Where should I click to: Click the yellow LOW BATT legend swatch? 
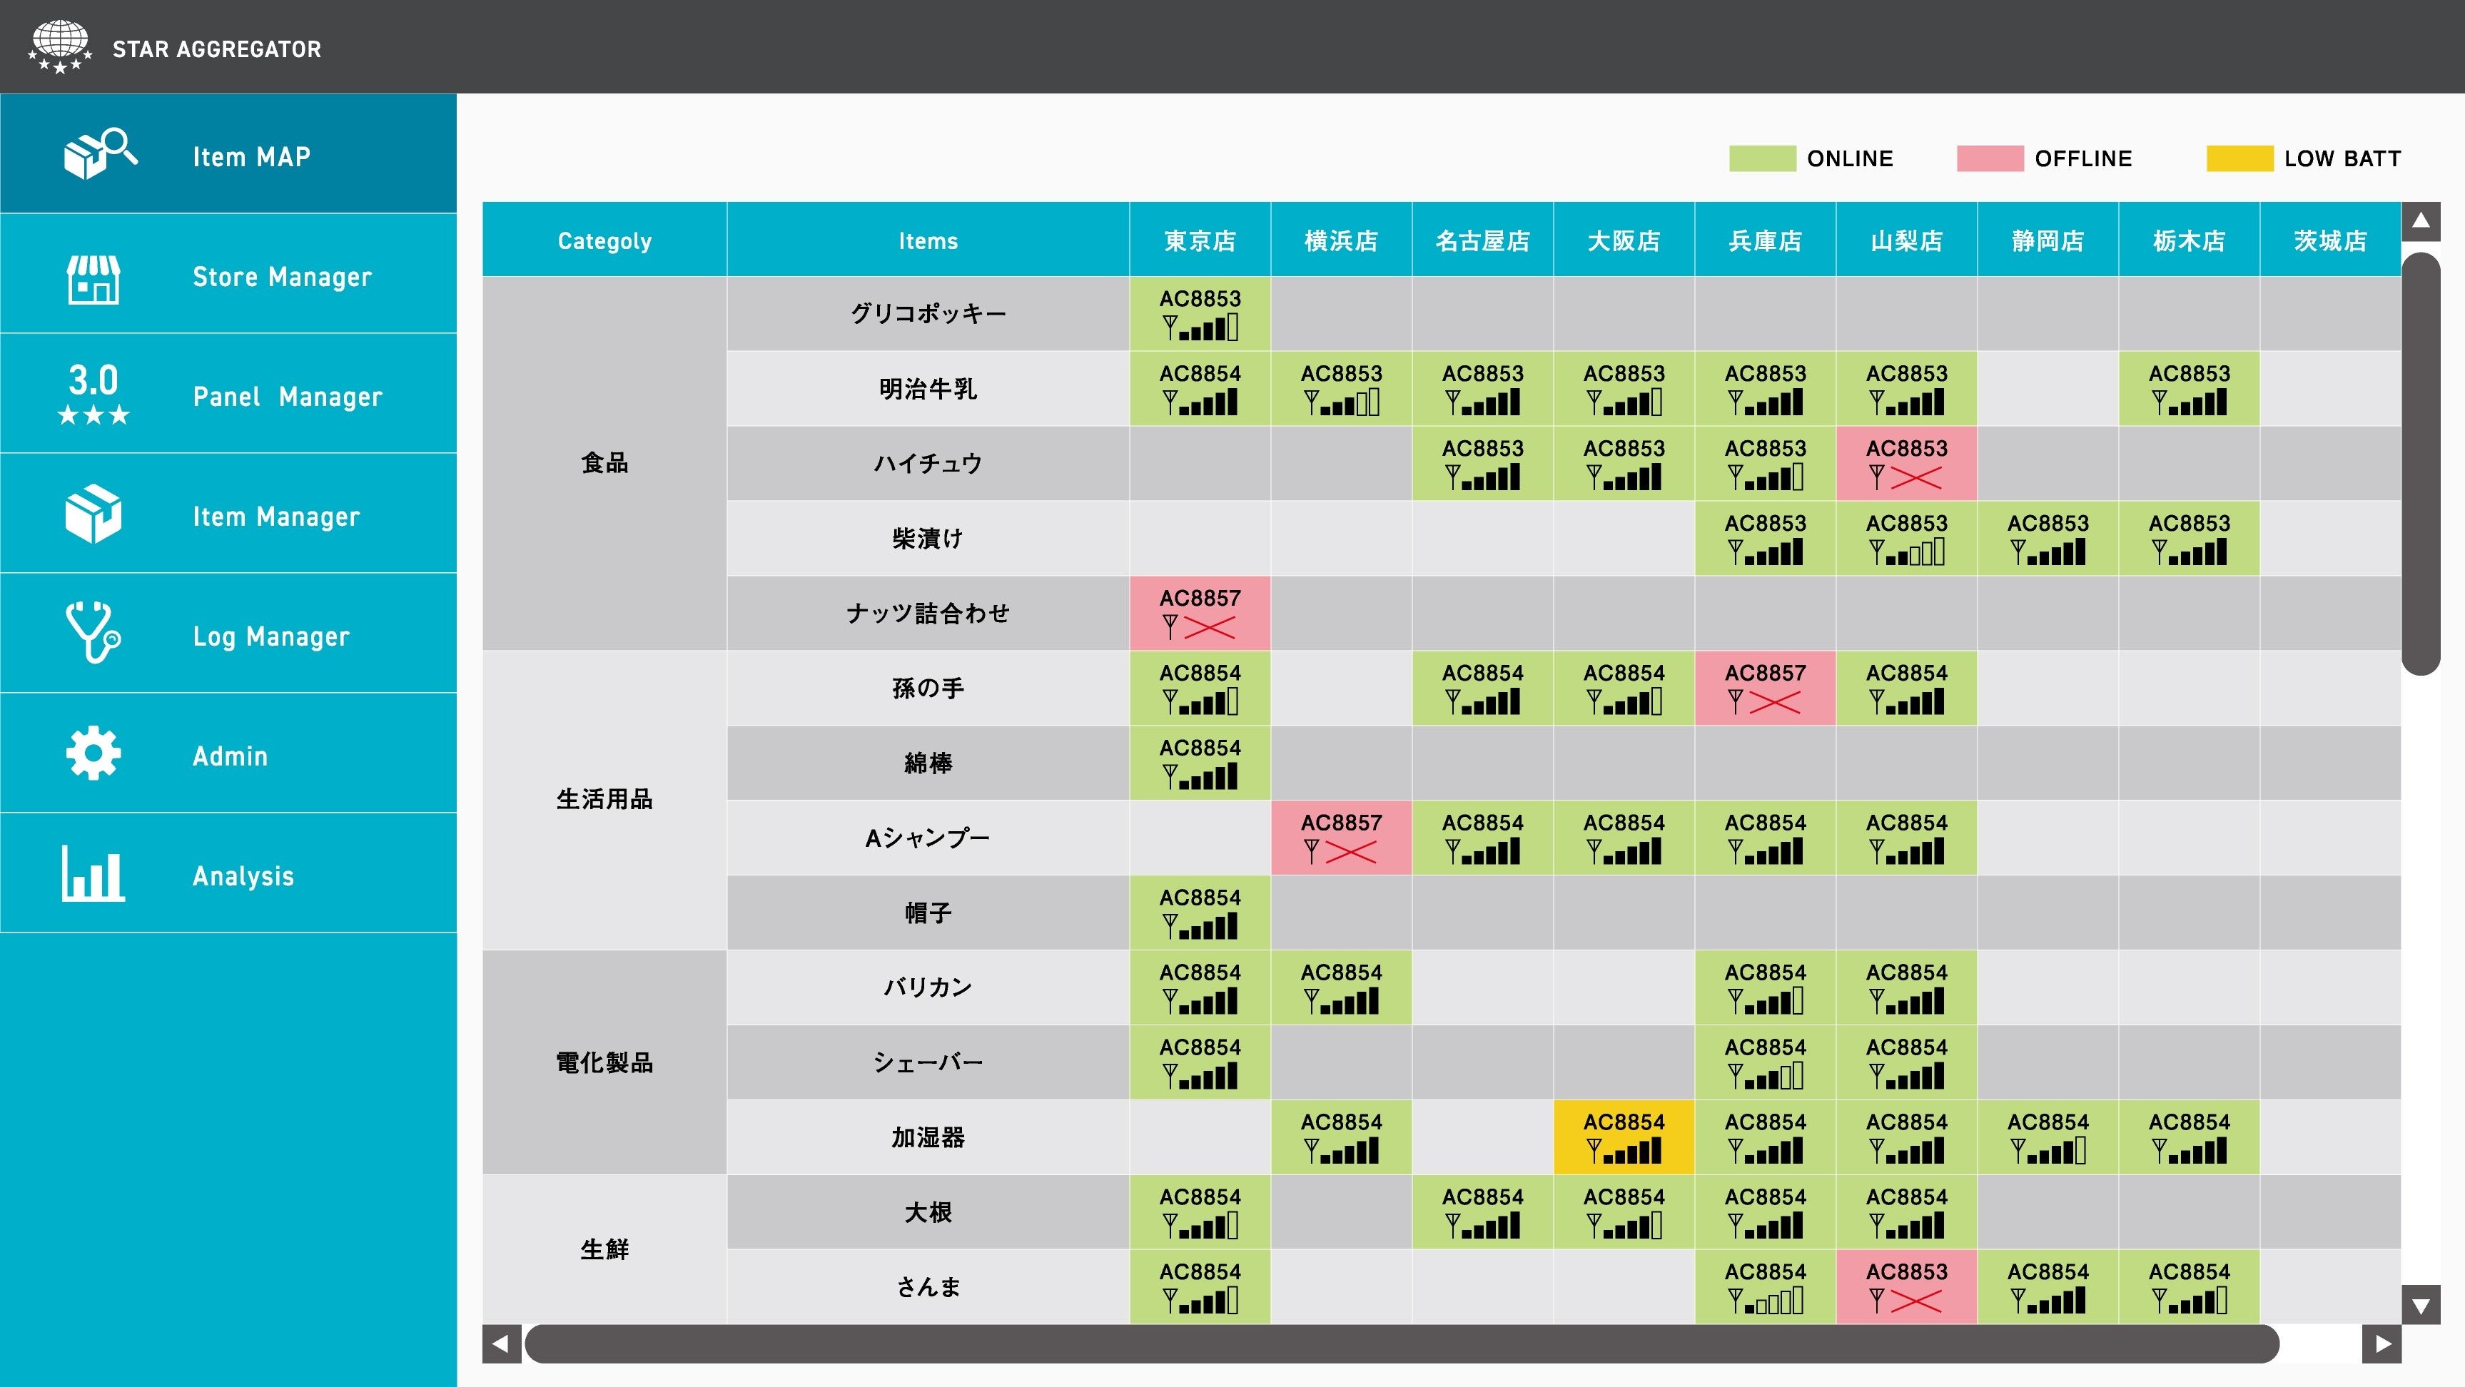[2238, 158]
